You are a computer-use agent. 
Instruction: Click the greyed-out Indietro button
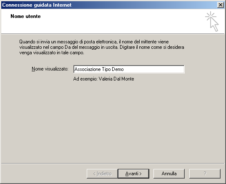point(102,174)
